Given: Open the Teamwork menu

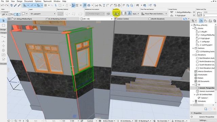Looking at the screenshot, I should coord(47,1).
